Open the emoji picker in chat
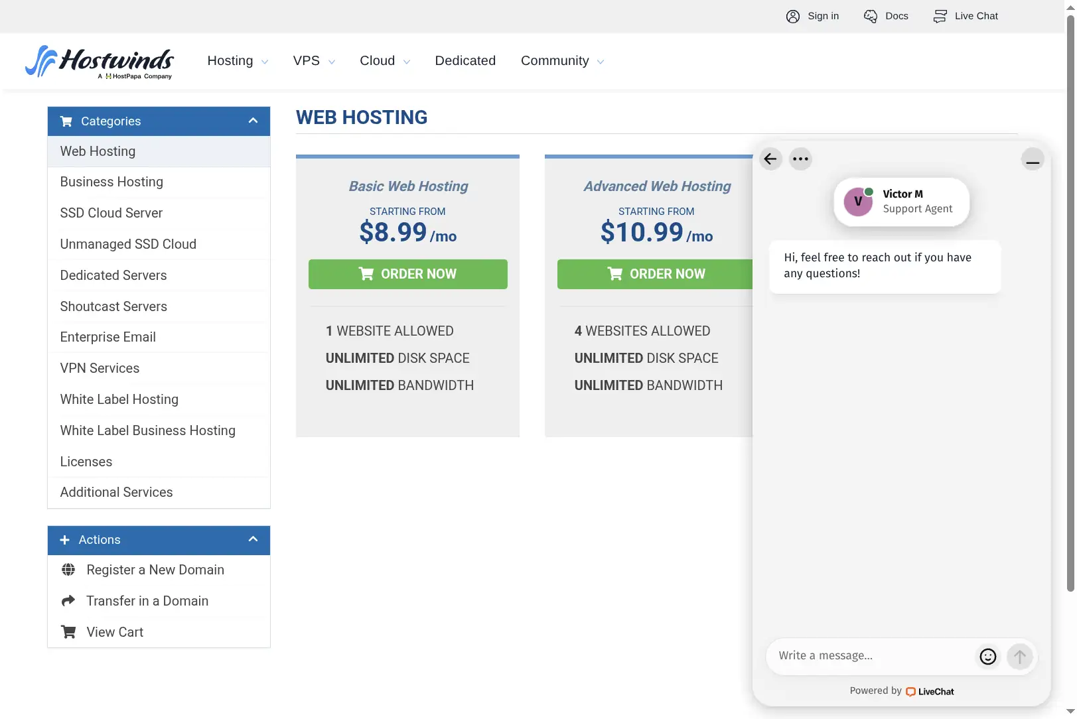Image resolution: width=1077 pixels, height=719 pixels. coord(988,657)
